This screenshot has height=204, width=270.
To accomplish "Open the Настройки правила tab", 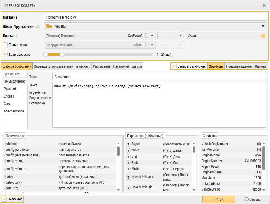I will point(127,66).
